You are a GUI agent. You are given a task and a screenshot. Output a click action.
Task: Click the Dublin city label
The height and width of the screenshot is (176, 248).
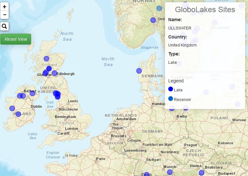point(37,106)
